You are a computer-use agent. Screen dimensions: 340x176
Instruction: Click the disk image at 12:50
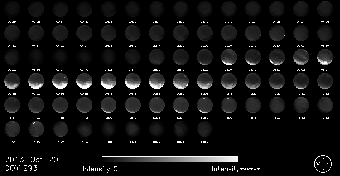click(x=205, y=105)
